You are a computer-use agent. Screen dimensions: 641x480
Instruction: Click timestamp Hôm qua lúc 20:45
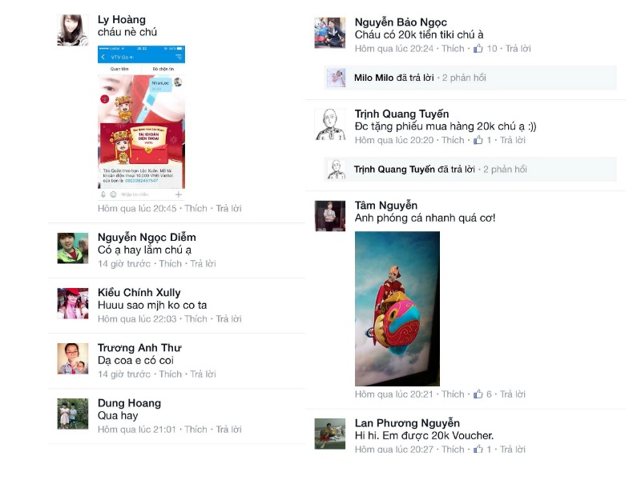point(137,208)
